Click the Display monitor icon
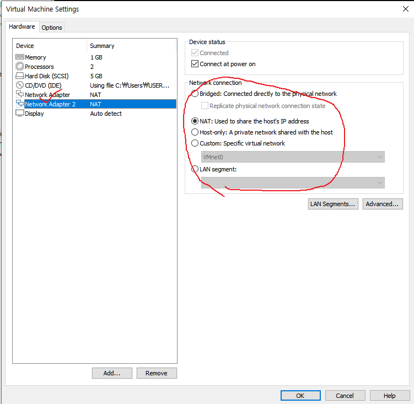This screenshot has width=414, height=404. coord(20,114)
